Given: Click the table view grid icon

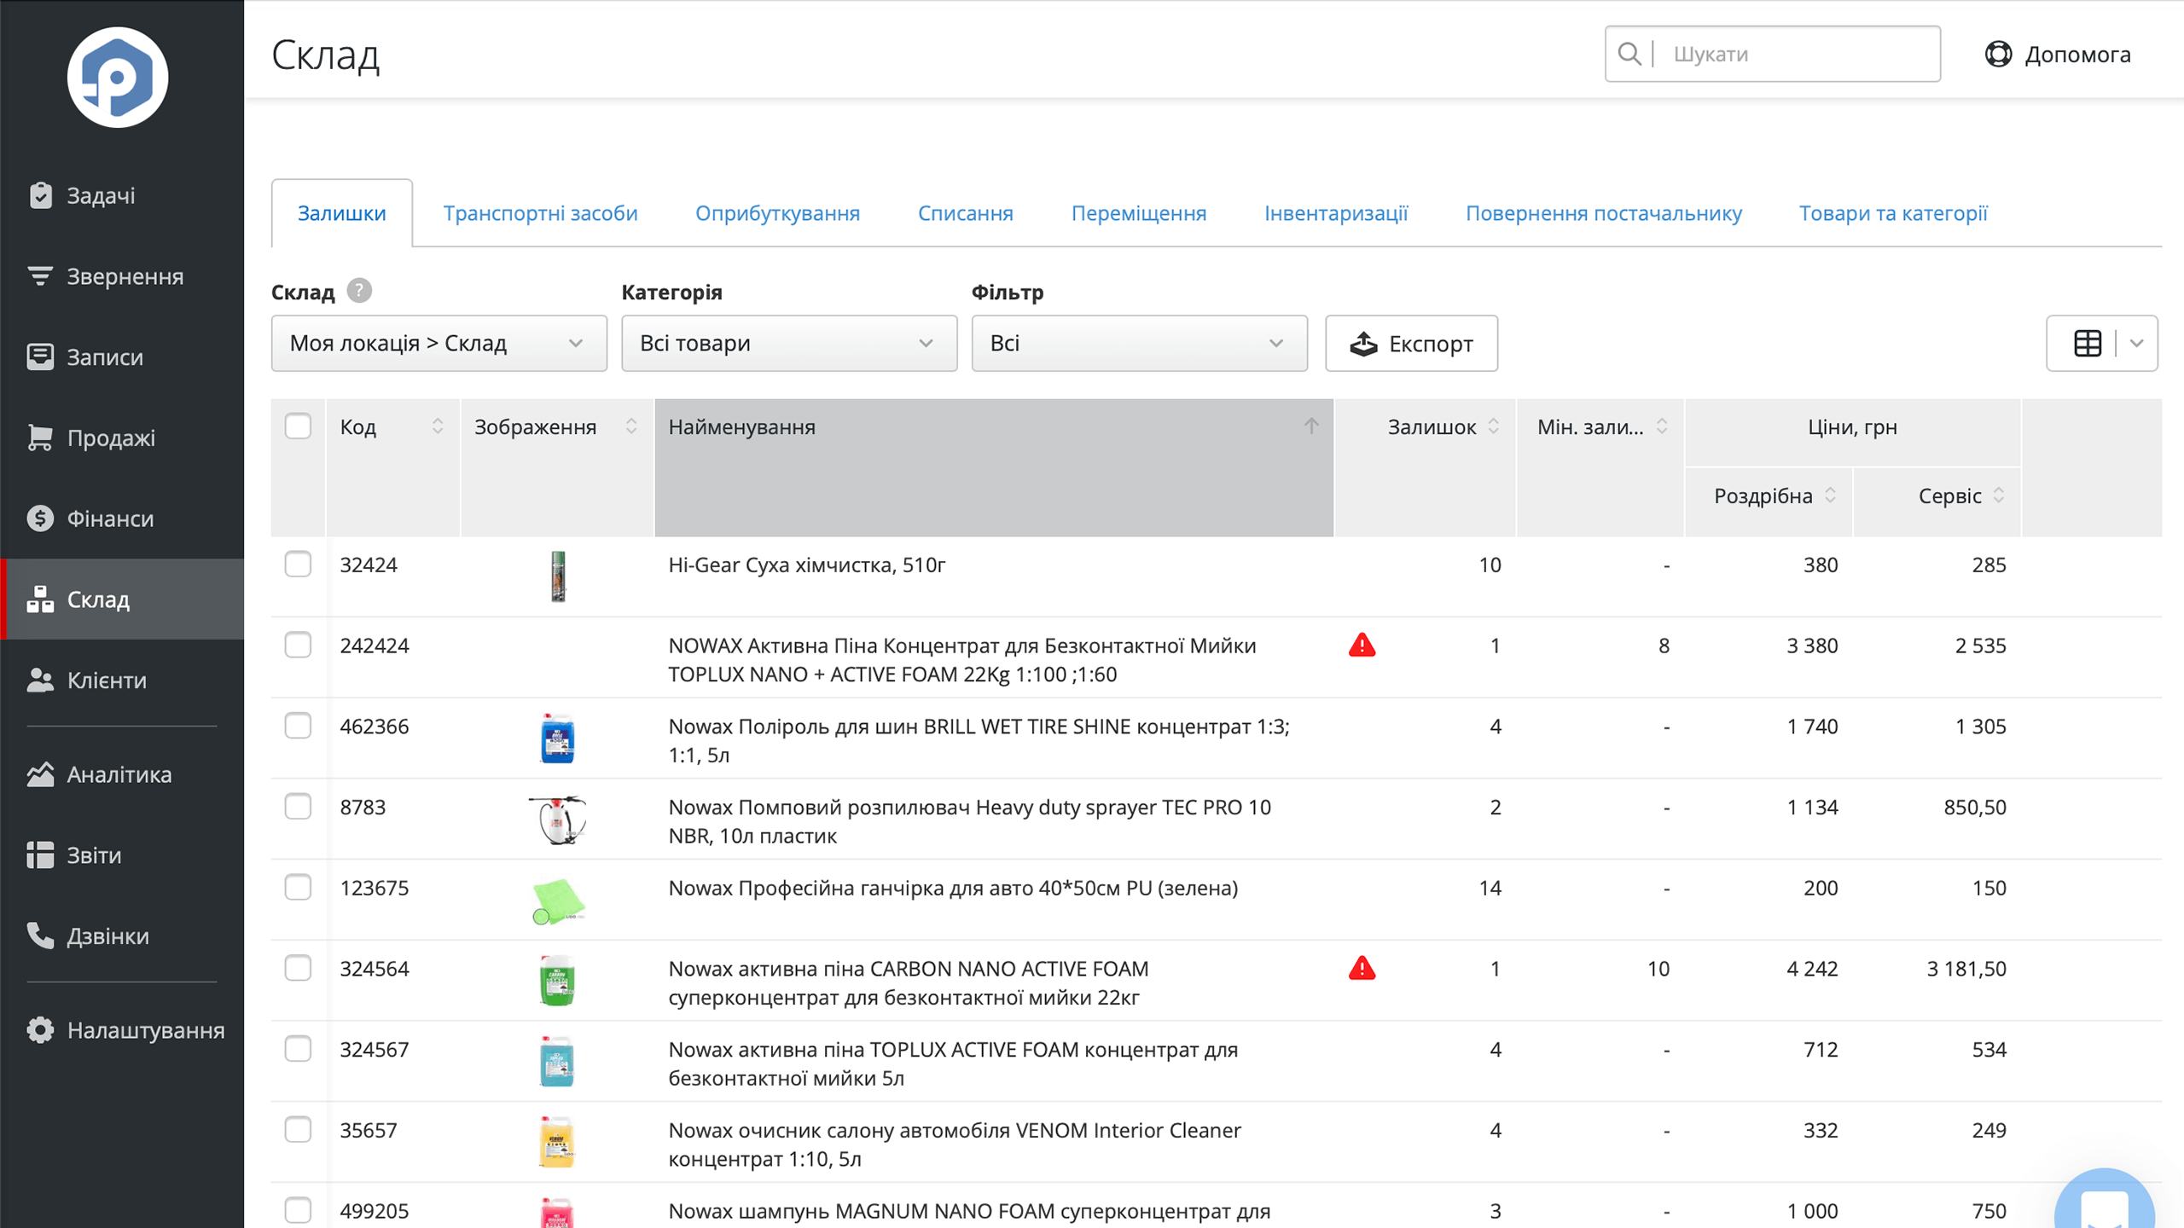Looking at the screenshot, I should tap(2088, 344).
